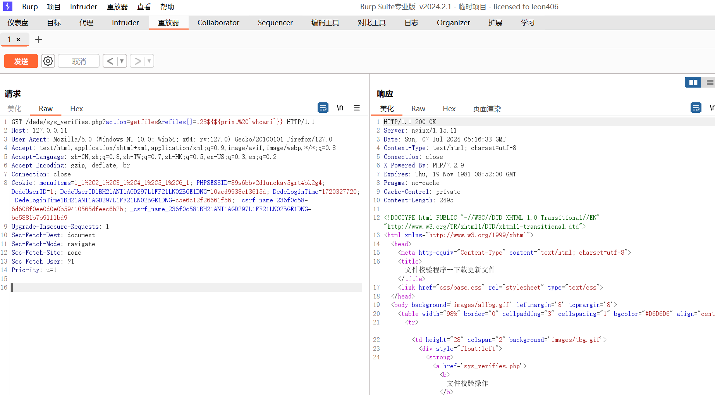Click the User-Agent header line
Image resolution: width=715 pixels, height=395 pixels.
click(x=172, y=139)
